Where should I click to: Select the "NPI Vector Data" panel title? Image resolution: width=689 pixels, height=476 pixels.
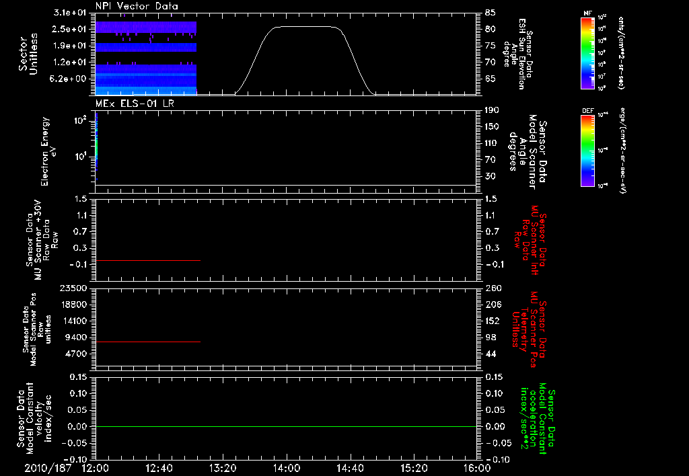137,6
